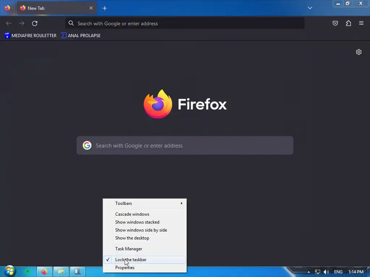Choose Cascade windows from the context menu

(x=145, y=214)
